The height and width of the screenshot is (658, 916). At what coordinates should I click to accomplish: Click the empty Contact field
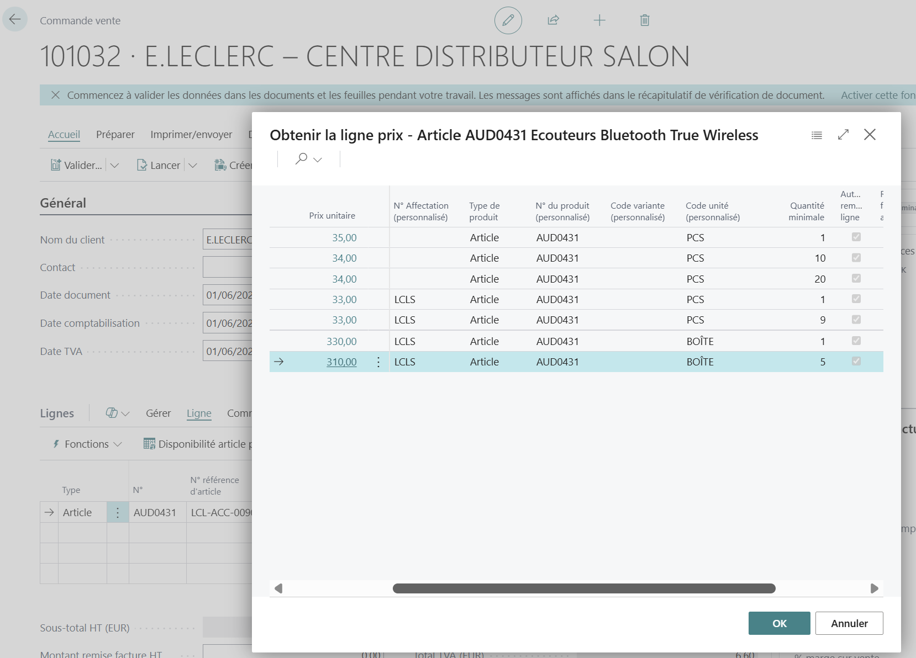click(x=228, y=267)
